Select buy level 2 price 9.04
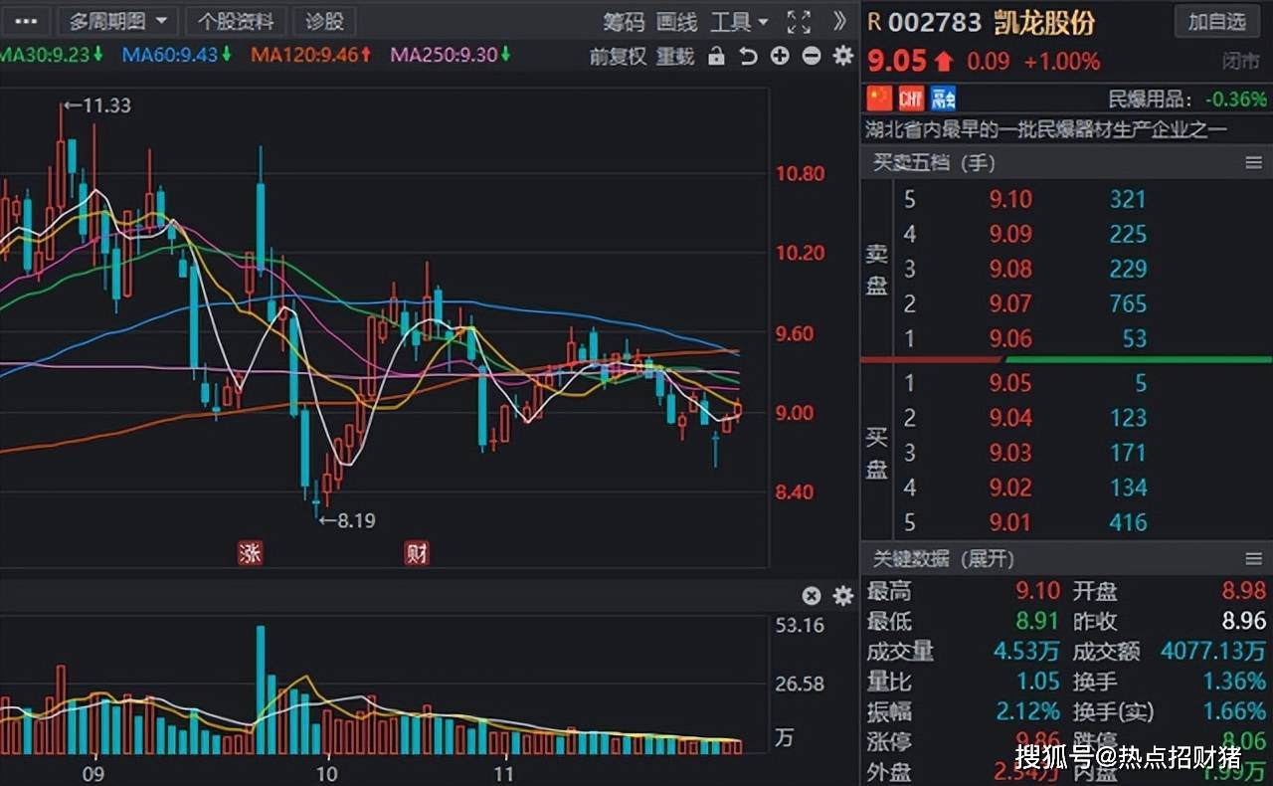1273x786 pixels. (1010, 418)
